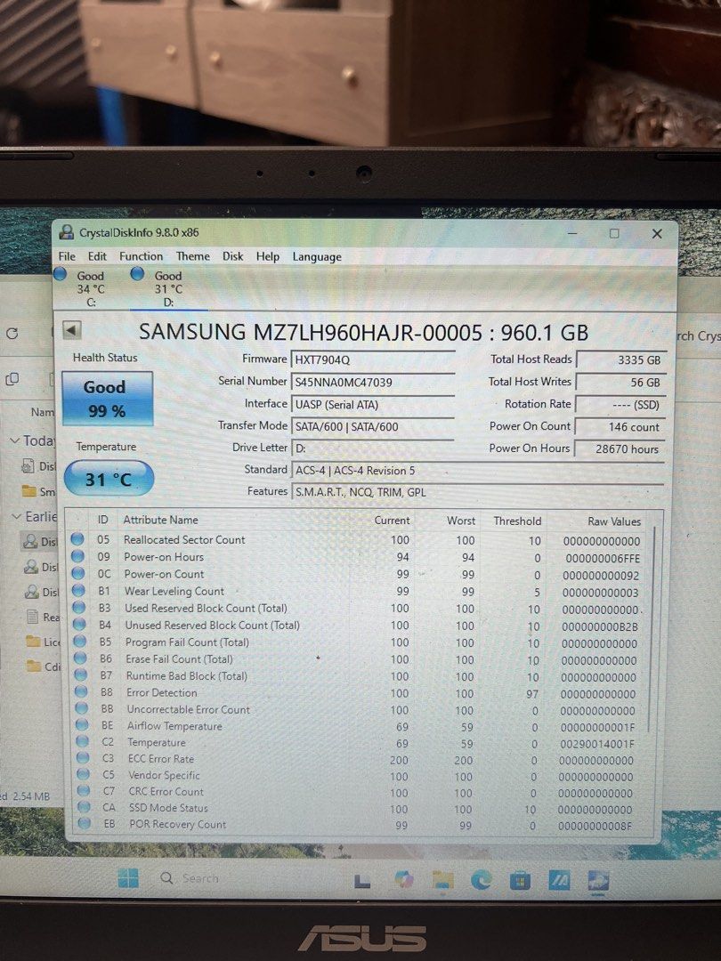Select the Lic folder in File Explorer

(44, 642)
